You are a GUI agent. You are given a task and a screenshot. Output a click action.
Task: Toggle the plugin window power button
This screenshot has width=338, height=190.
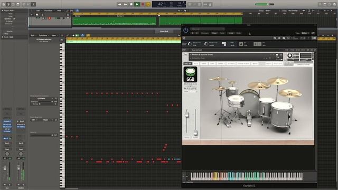point(185,31)
